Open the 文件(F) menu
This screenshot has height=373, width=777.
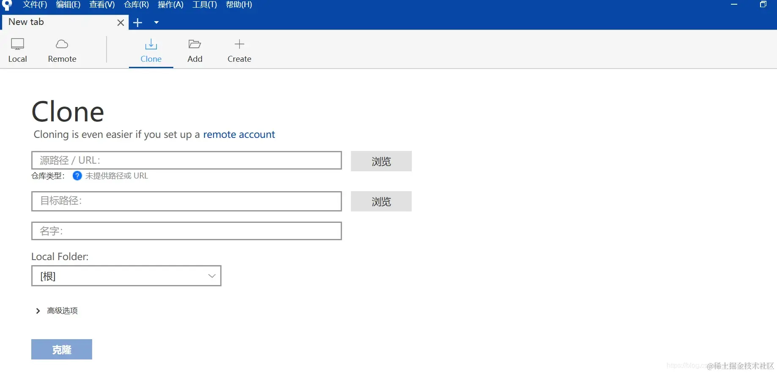coord(35,5)
